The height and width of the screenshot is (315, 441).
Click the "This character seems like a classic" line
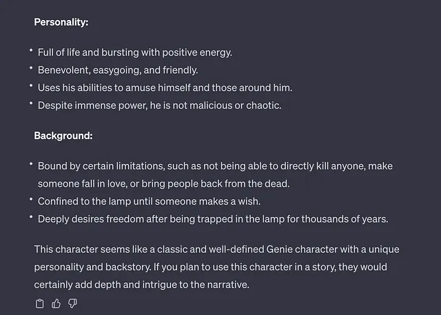(x=216, y=250)
